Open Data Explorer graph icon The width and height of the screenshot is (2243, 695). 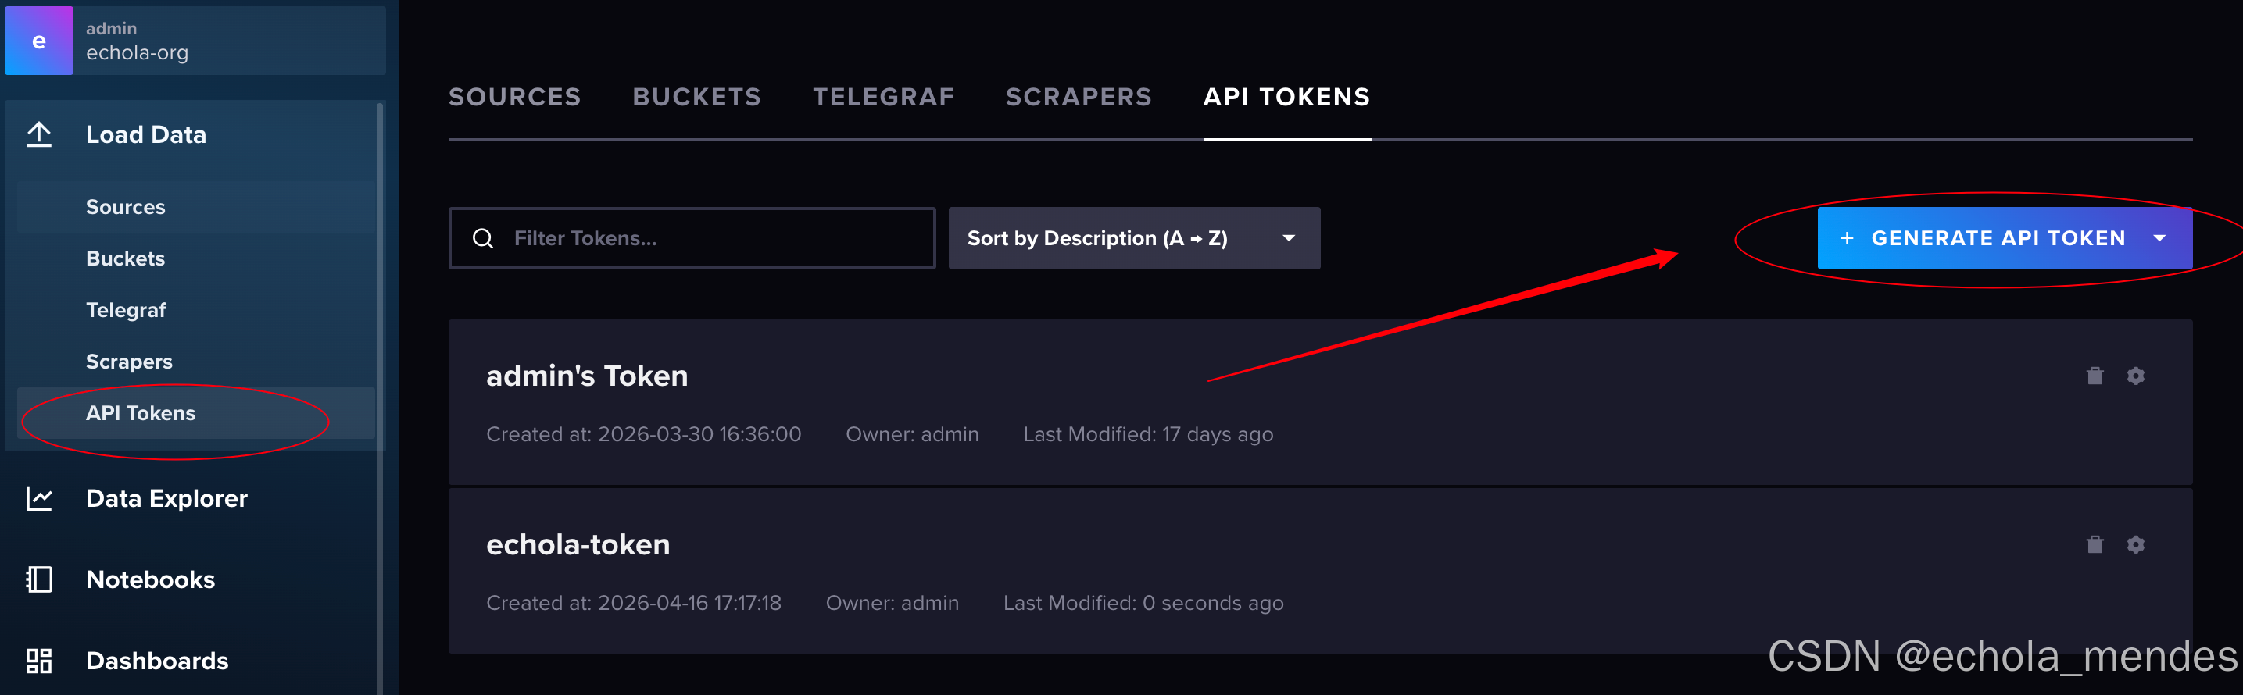tap(38, 498)
